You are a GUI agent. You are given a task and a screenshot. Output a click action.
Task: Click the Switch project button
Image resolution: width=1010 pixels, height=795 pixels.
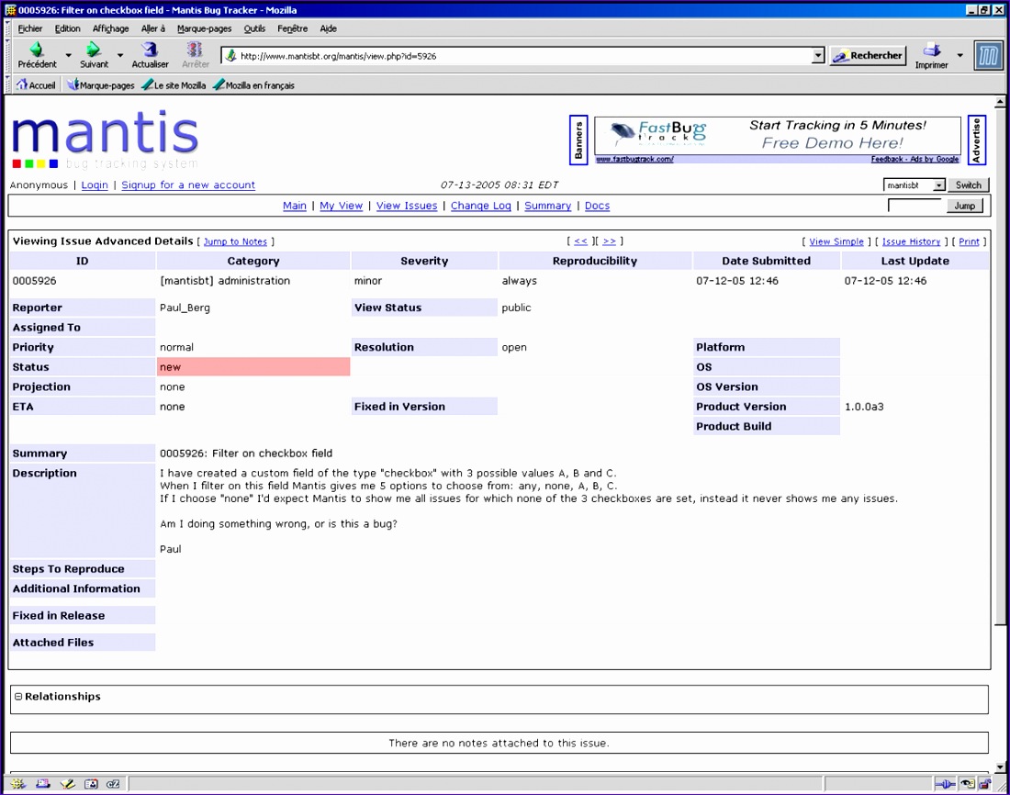pos(968,185)
